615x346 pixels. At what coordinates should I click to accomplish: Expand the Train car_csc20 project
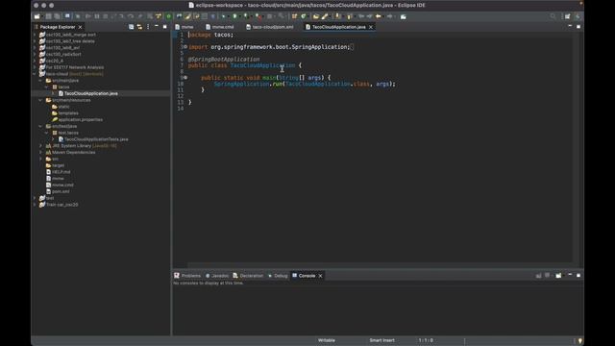[35, 205]
